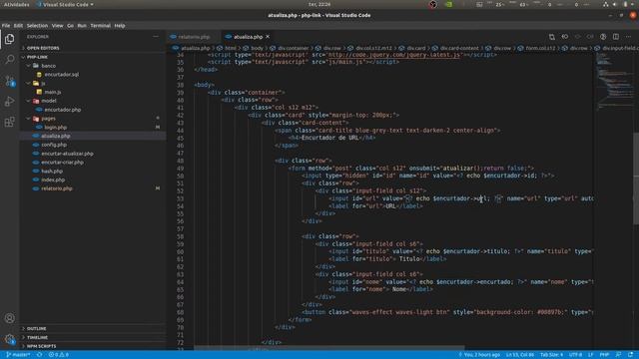
Task: Click the Open Changes compare icon
Action: click(552, 37)
